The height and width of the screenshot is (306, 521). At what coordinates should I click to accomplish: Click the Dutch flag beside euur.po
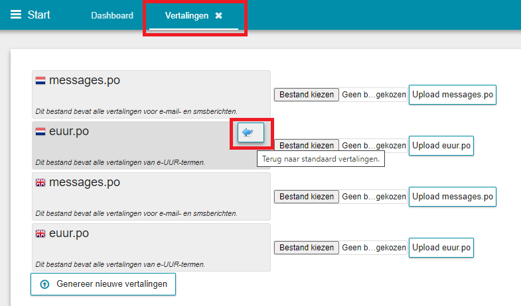pyautogui.click(x=40, y=132)
